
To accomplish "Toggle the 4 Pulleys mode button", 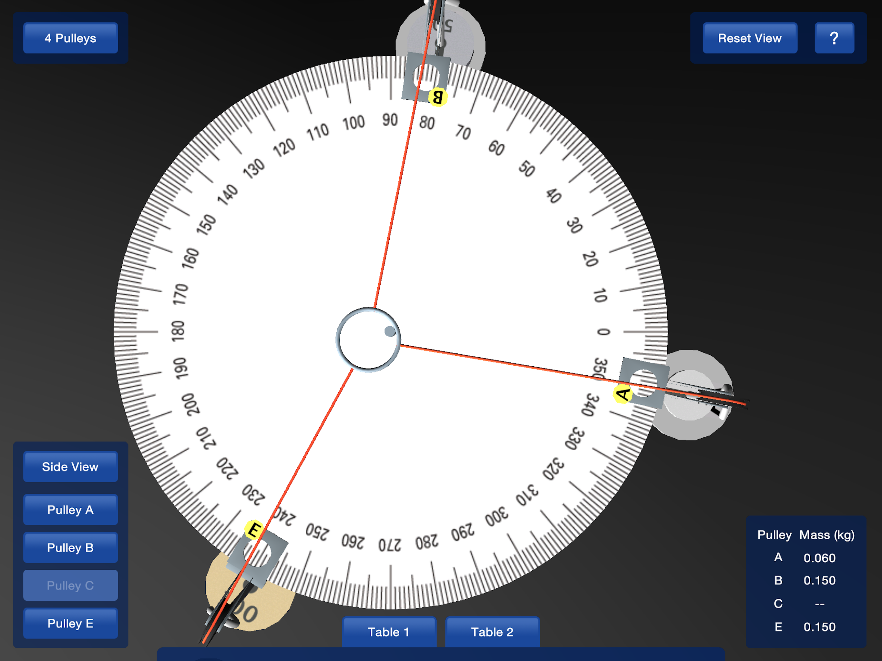I will pyautogui.click(x=71, y=38).
